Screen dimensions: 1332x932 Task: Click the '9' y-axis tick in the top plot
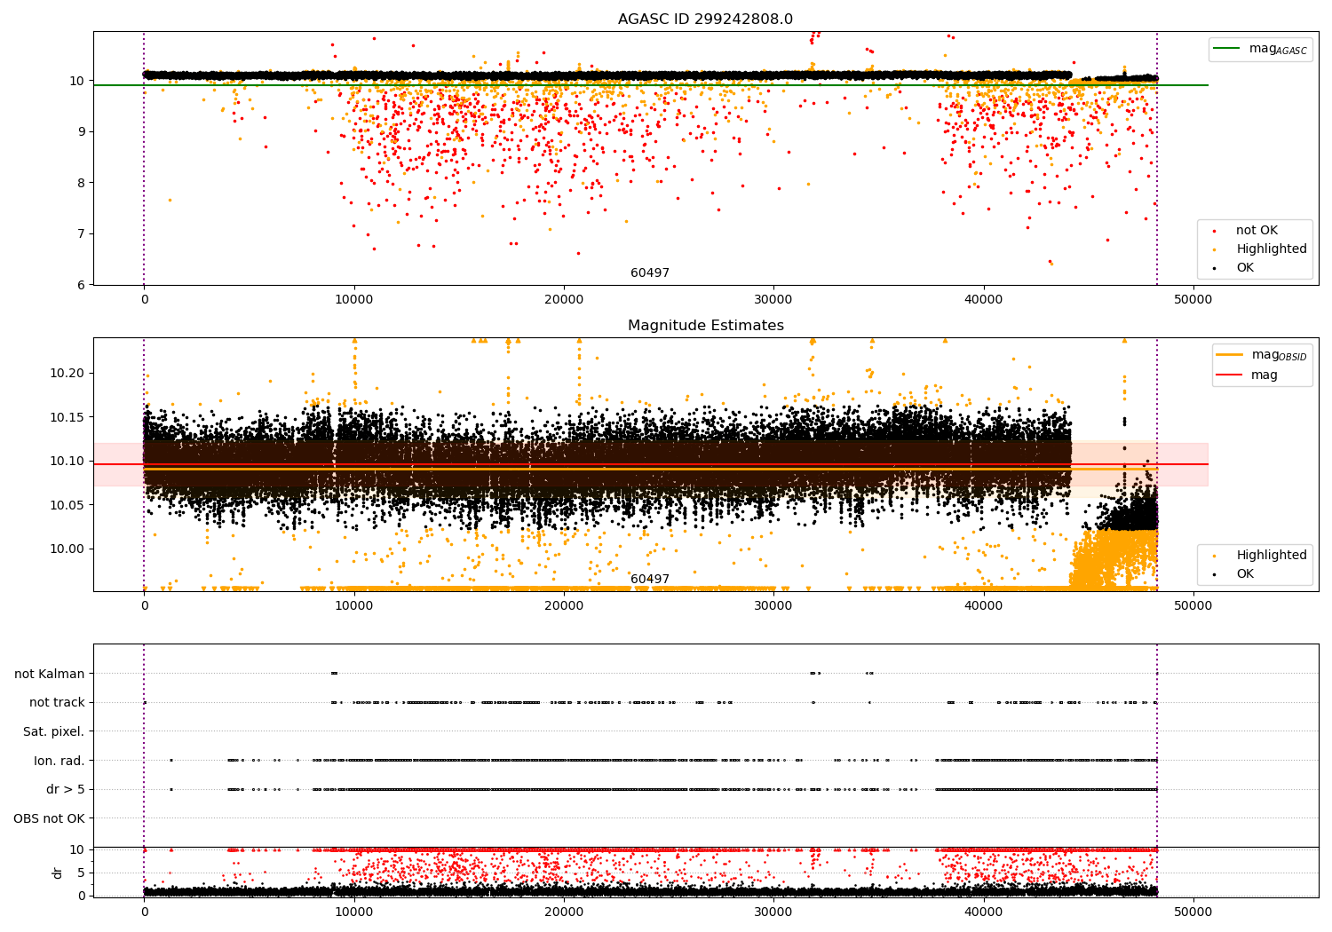click(x=81, y=131)
